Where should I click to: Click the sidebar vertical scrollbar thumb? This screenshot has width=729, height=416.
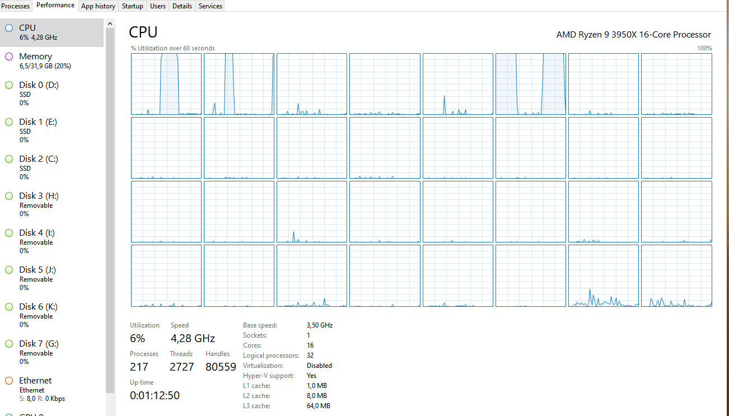click(110, 211)
